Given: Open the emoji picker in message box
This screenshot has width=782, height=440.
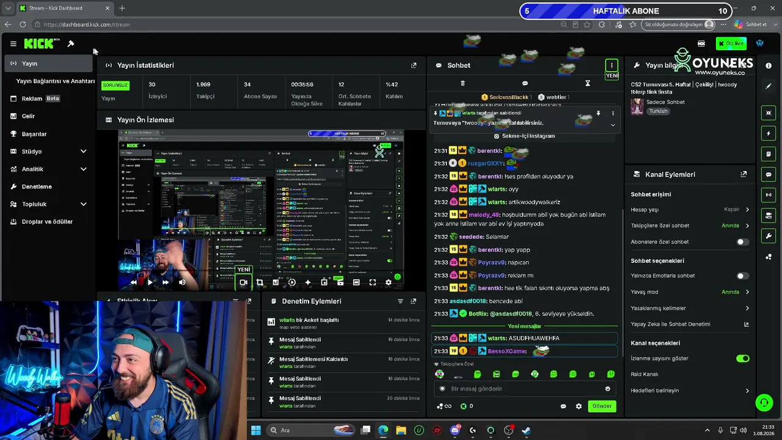Looking at the screenshot, I should pyautogui.click(x=607, y=389).
